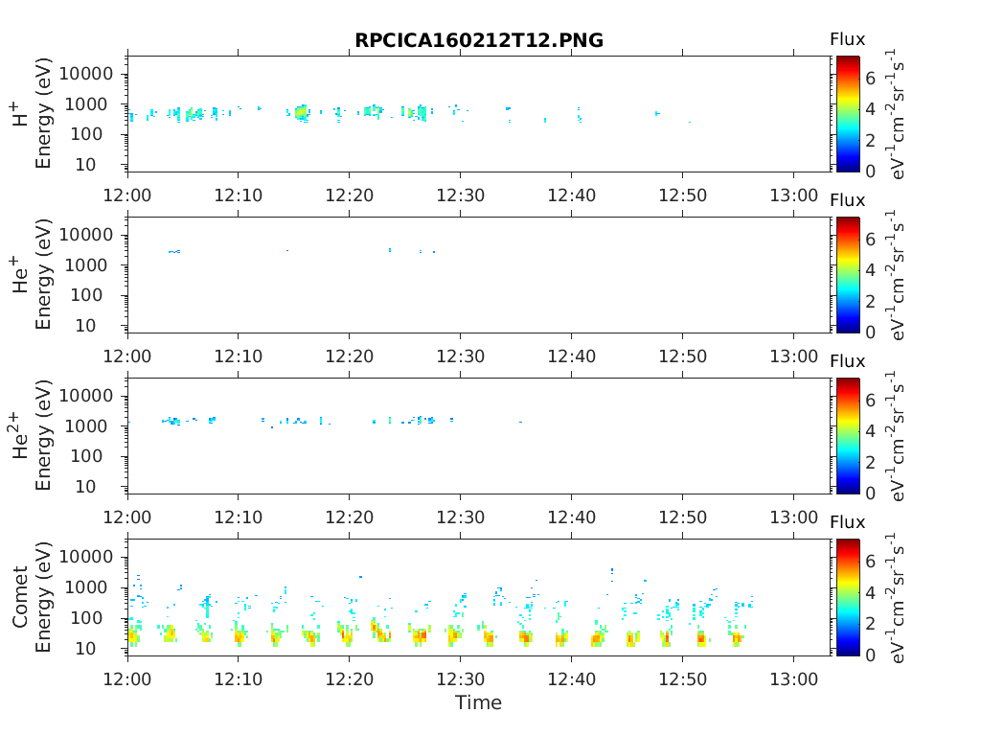981x736 pixels.
Task: Click the 12:10 tick under H+ panel
Action: (239, 195)
